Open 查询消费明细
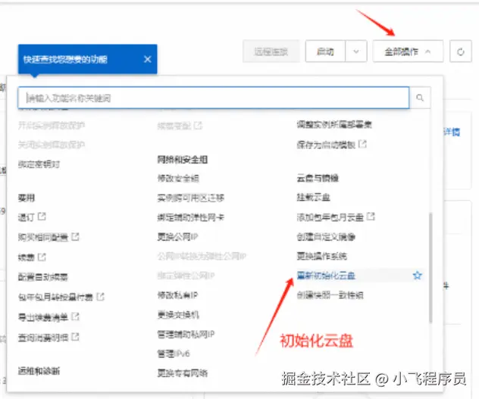The width and height of the screenshot is (479, 399). click(x=42, y=338)
